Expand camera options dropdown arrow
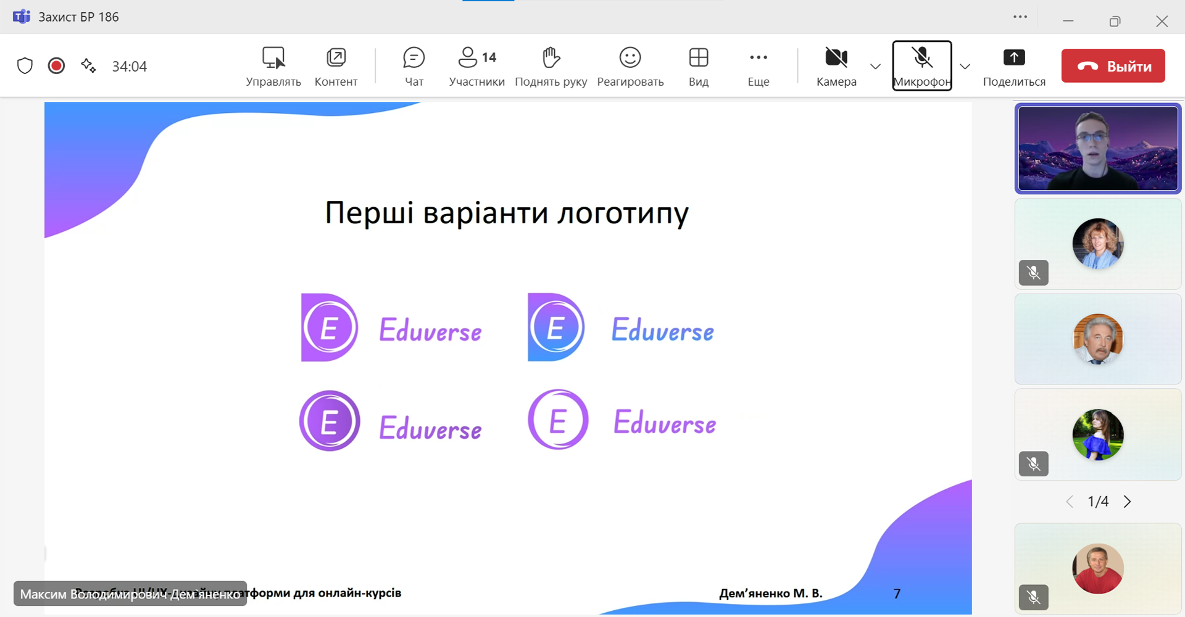1185x617 pixels. click(x=875, y=67)
